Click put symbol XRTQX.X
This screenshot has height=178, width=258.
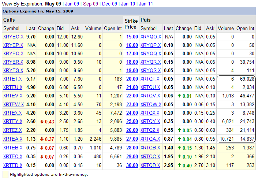pyautogui.click(x=150, y=113)
